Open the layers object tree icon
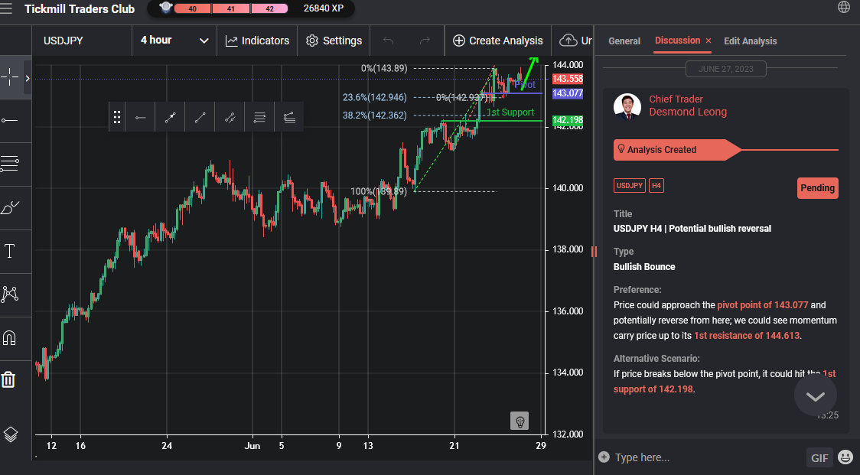 coord(11,435)
